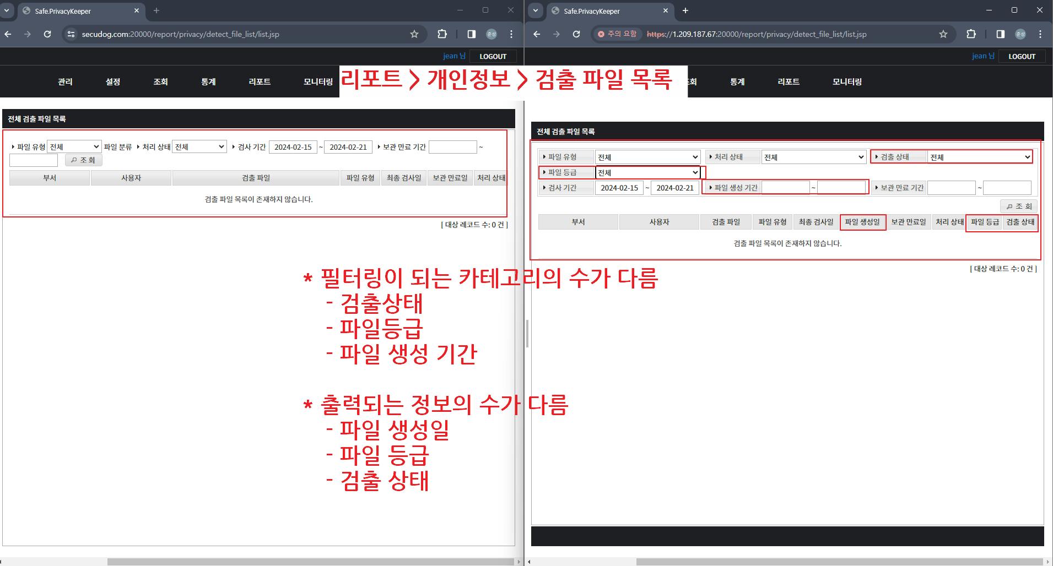The height and width of the screenshot is (566, 1053).
Task: Click 보관 만료 기간 start field in left window
Action: (453, 147)
